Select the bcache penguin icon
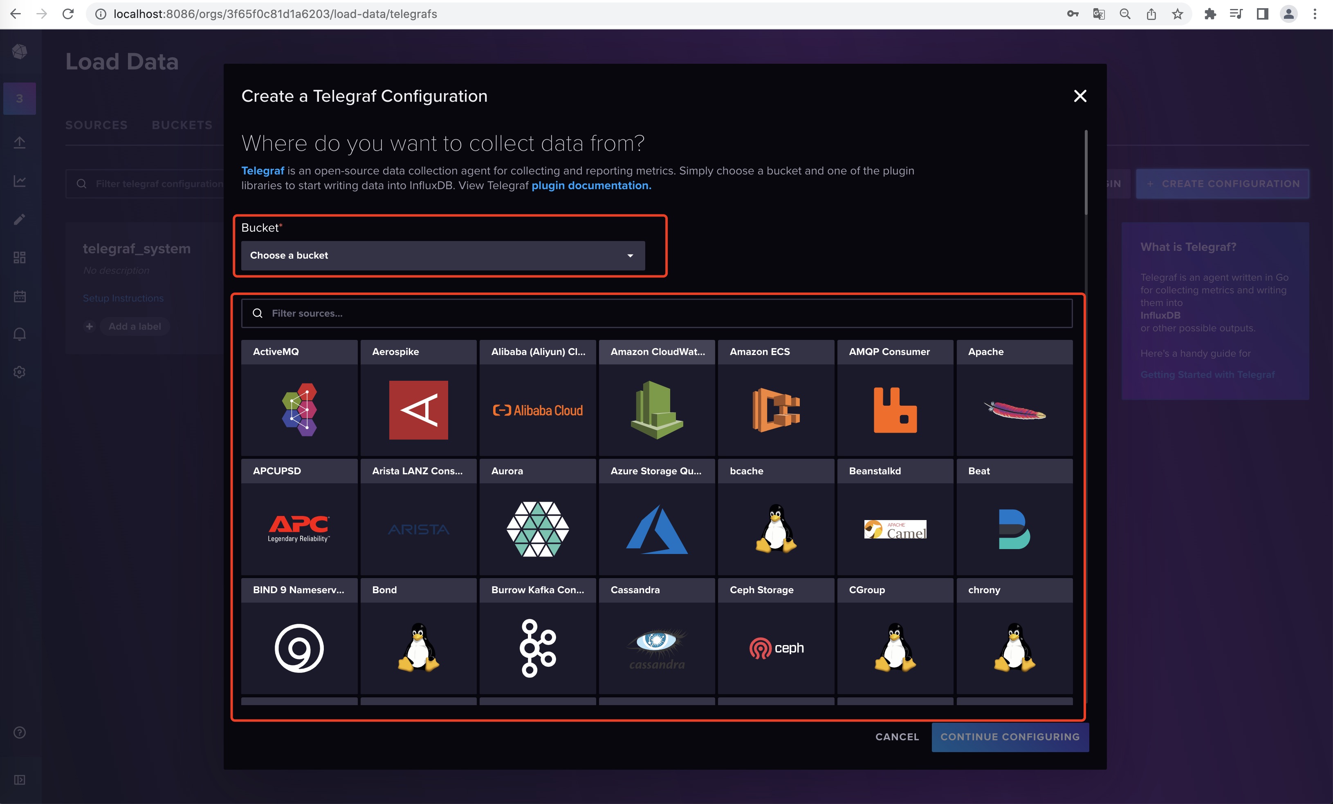The image size is (1333, 804). click(776, 529)
